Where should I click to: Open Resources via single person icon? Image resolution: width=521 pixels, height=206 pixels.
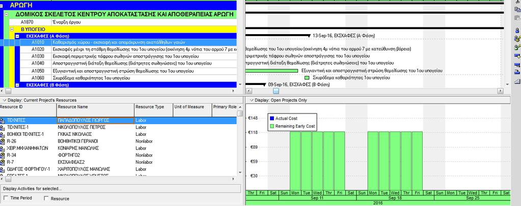pos(517,30)
